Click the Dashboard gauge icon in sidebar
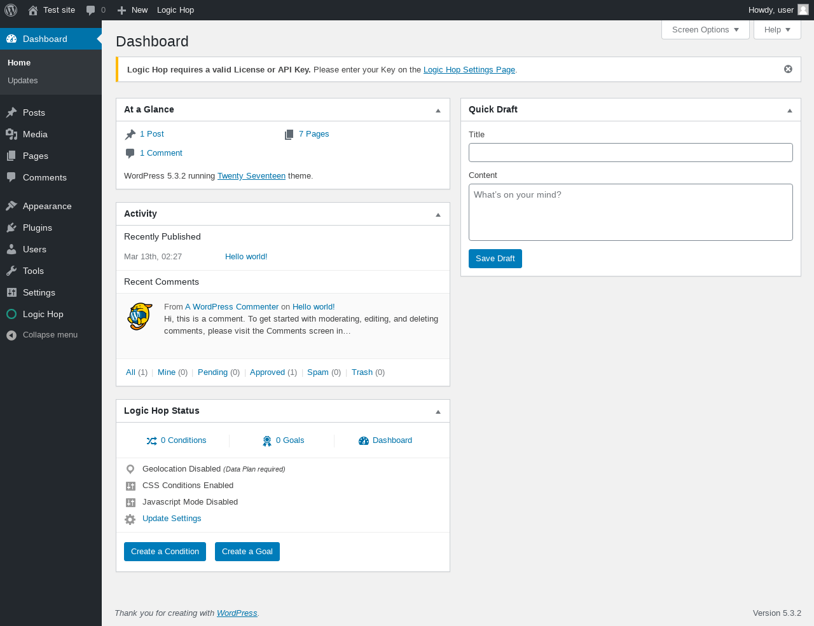This screenshot has width=814, height=626. tap(11, 39)
